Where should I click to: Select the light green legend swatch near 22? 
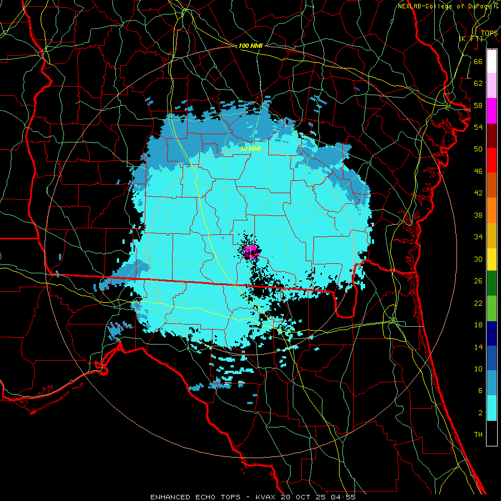coord(492,308)
